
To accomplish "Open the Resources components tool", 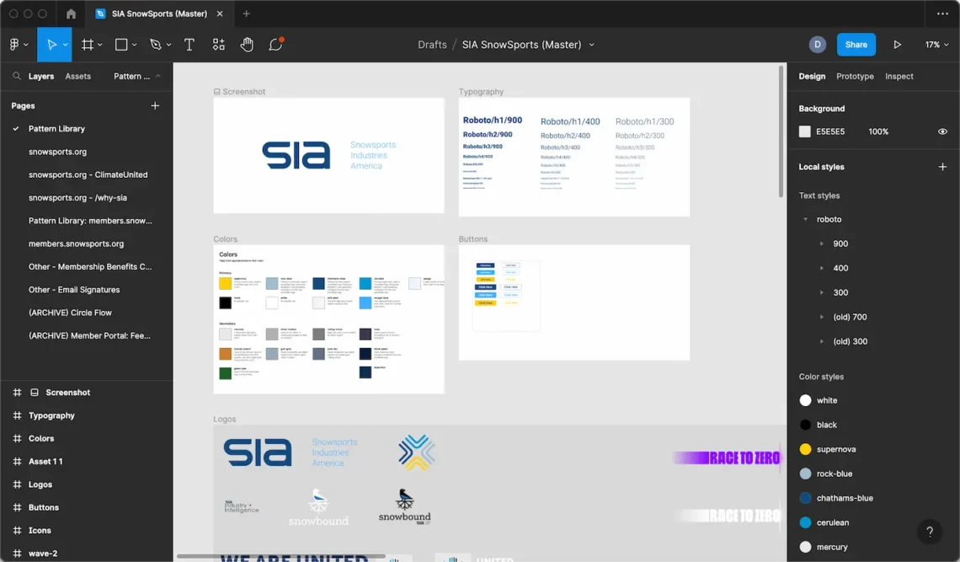I will pos(219,44).
